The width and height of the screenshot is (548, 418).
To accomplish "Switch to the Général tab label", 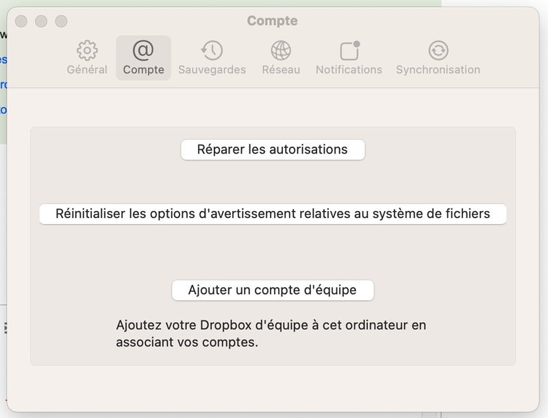I will coord(87,69).
